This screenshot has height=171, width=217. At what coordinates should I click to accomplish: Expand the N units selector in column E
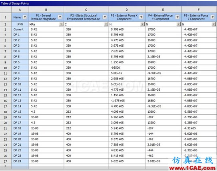pos(179,24)
